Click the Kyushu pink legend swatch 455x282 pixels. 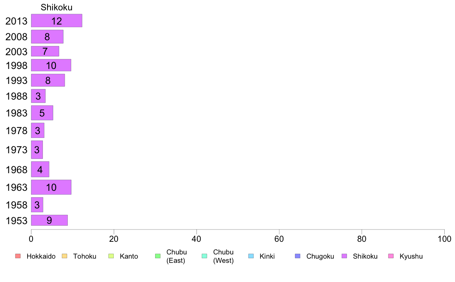coord(391,256)
